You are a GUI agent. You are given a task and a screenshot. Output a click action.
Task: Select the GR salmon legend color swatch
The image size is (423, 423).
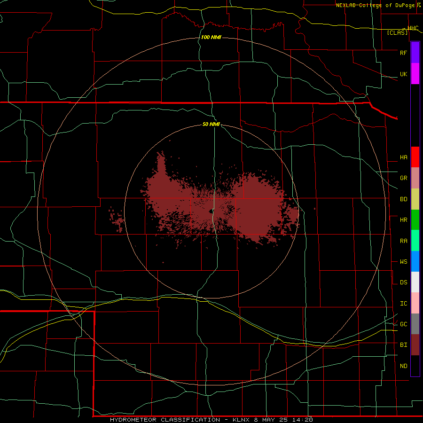[x=415, y=178]
